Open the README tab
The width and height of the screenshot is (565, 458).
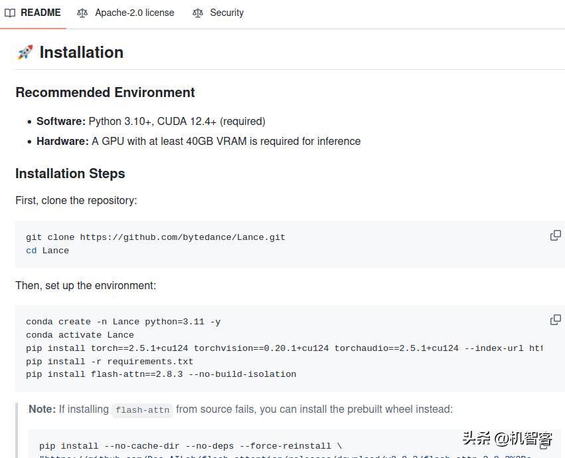[33, 13]
